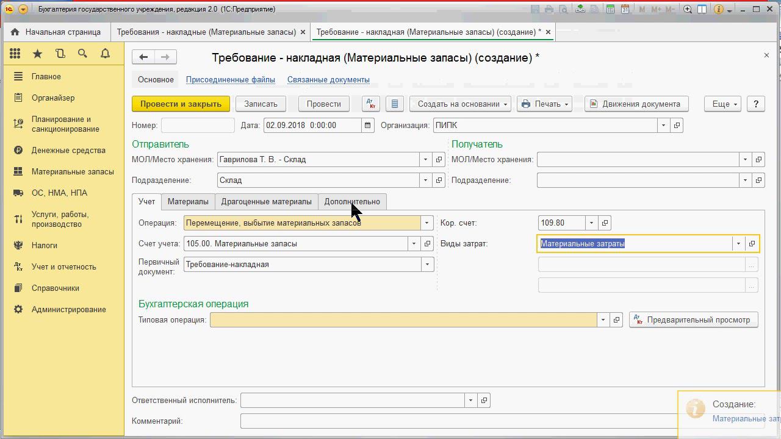Switch to the Материалы tab

coord(188,202)
